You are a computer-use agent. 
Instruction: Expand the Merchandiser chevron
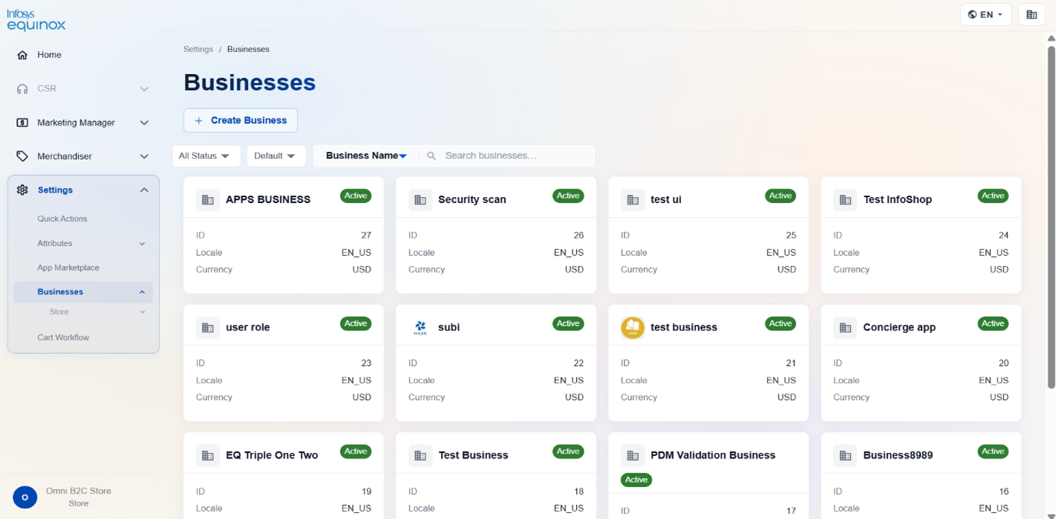(x=144, y=156)
